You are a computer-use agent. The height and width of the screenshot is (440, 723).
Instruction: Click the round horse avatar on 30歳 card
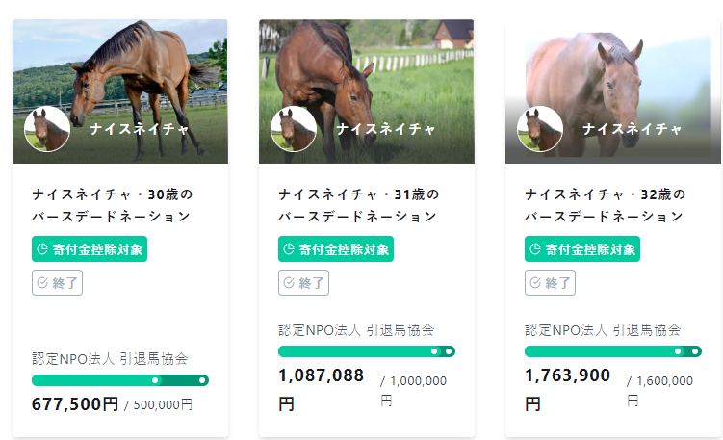tap(47, 129)
